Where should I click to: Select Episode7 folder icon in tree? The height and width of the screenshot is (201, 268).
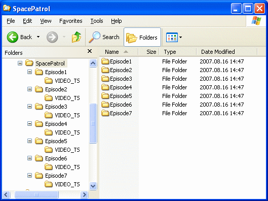39,176
